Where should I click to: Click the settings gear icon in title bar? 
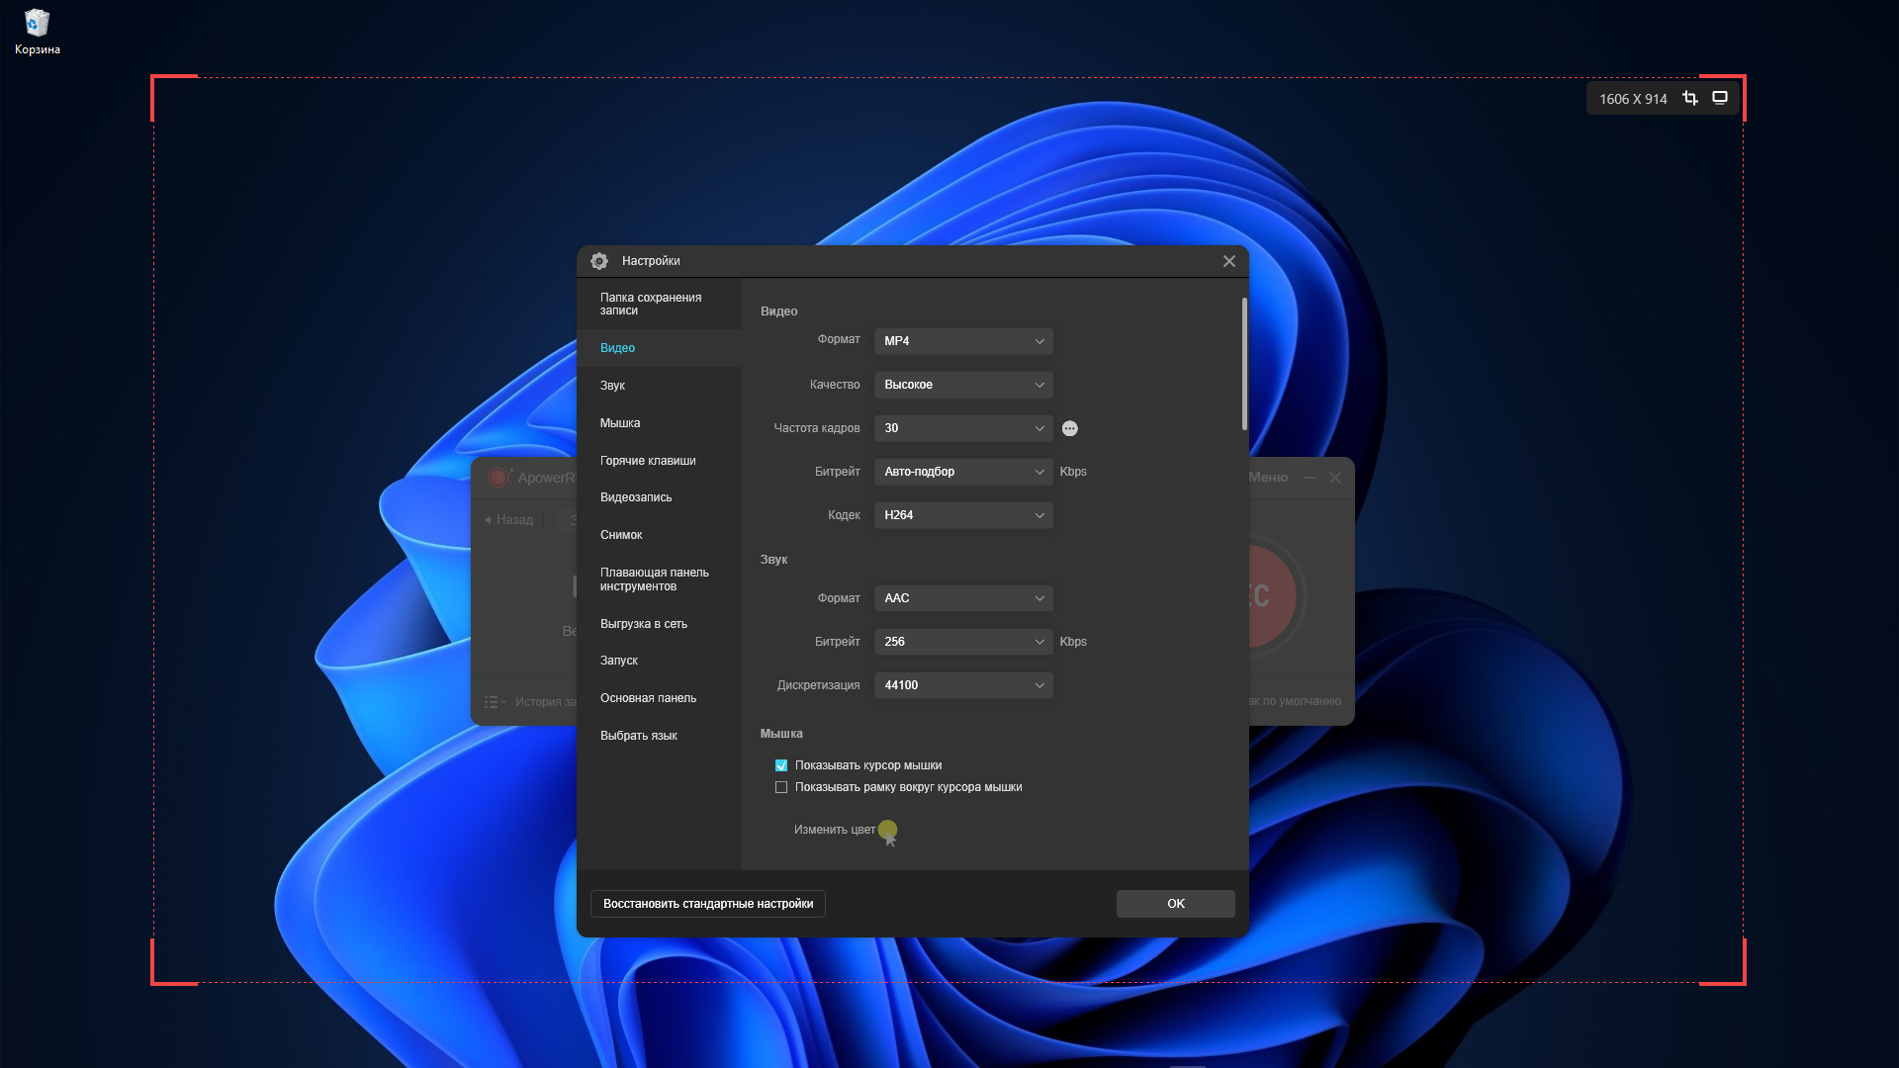coord(599,261)
